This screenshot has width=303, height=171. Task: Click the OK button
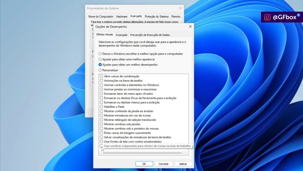click(144, 164)
